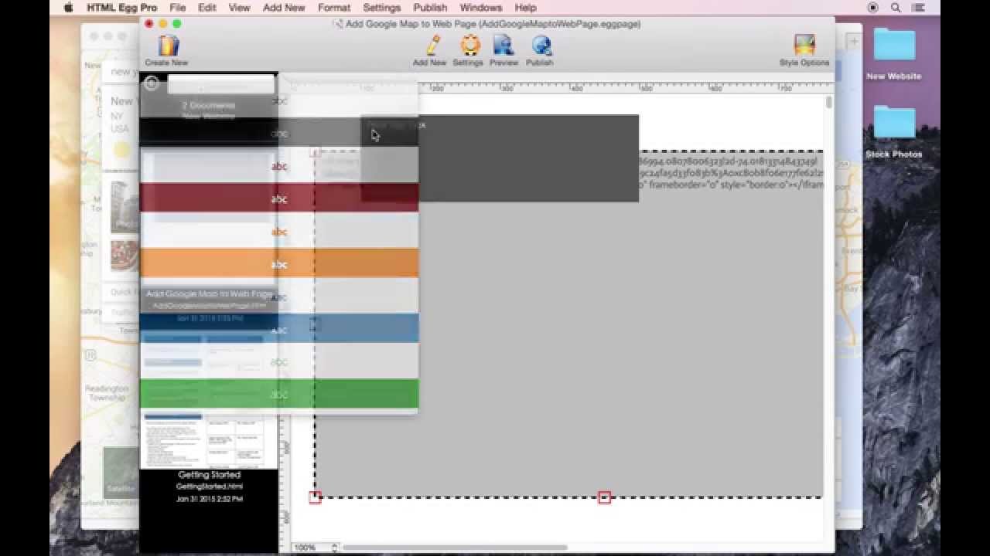Viewport: 990px width, 556px height.
Task: Click the vertical scrollbar of the canvas
Action: click(829, 103)
